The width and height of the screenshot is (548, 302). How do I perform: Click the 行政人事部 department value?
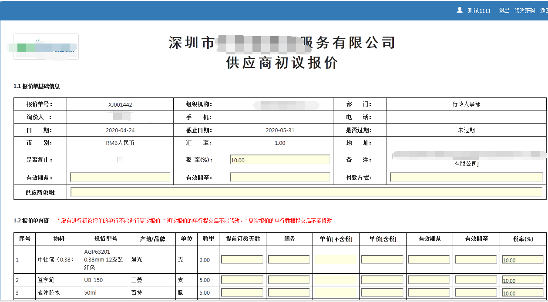pos(466,104)
